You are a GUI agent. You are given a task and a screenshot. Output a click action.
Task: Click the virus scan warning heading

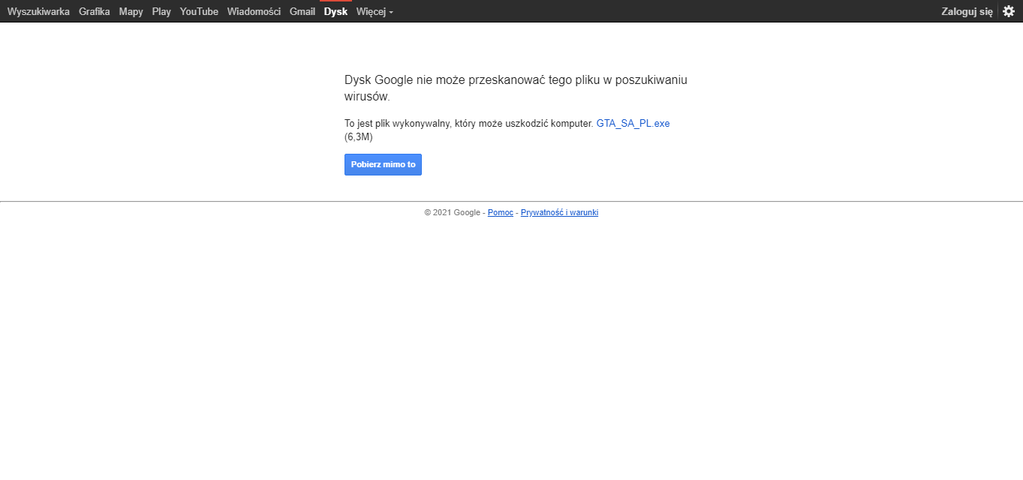516,88
